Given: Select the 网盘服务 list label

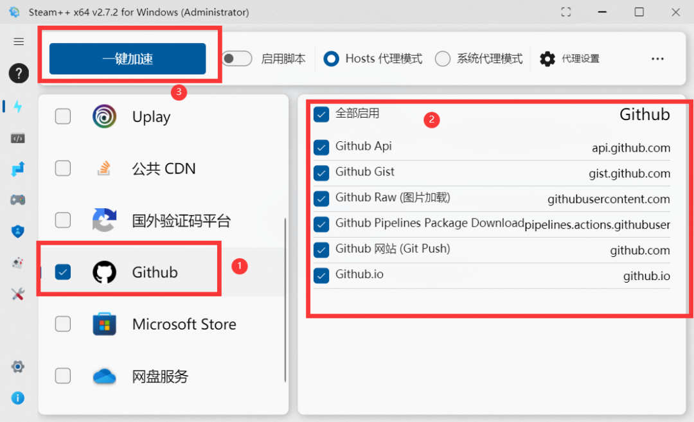Looking at the screenshot, I should point(160,376).
